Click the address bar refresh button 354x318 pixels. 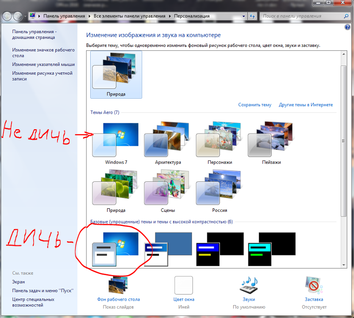point(252,16)
